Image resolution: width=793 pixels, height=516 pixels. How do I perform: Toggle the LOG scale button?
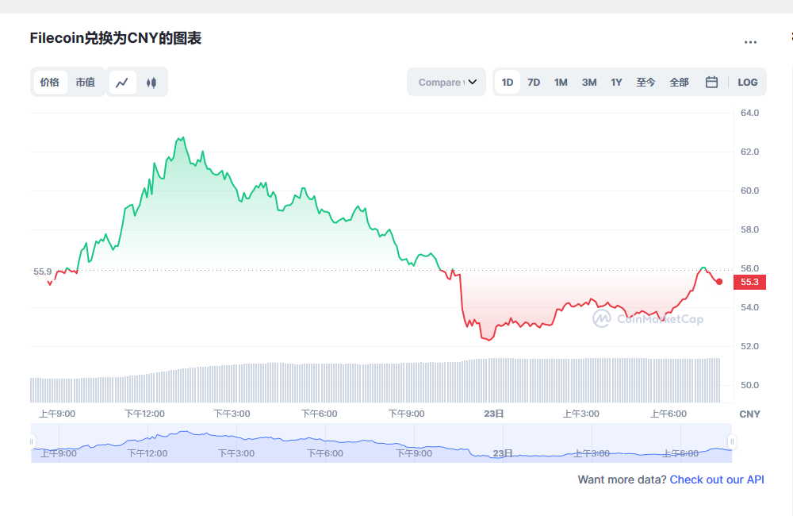click(747, 82)
